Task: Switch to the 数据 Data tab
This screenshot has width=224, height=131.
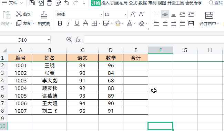Action: pos(143,3)
